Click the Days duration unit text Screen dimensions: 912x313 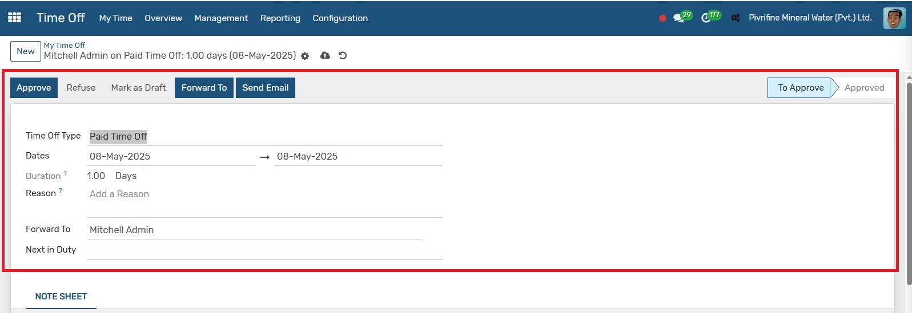click(x=126, y=176)
